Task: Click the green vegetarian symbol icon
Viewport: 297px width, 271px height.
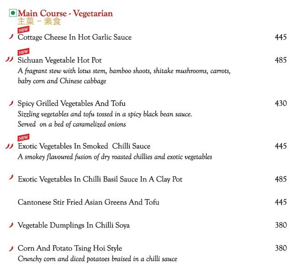Action: coord(13,14)
